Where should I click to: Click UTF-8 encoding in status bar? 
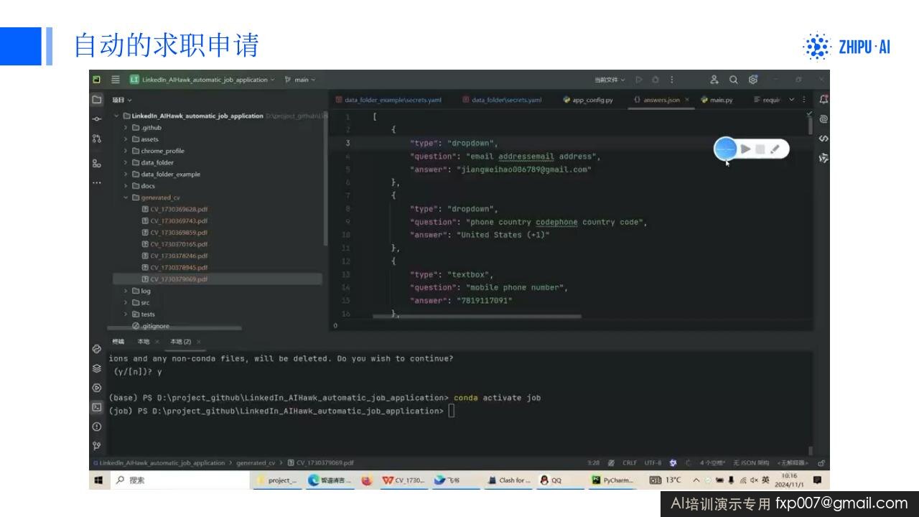[653, 463]
